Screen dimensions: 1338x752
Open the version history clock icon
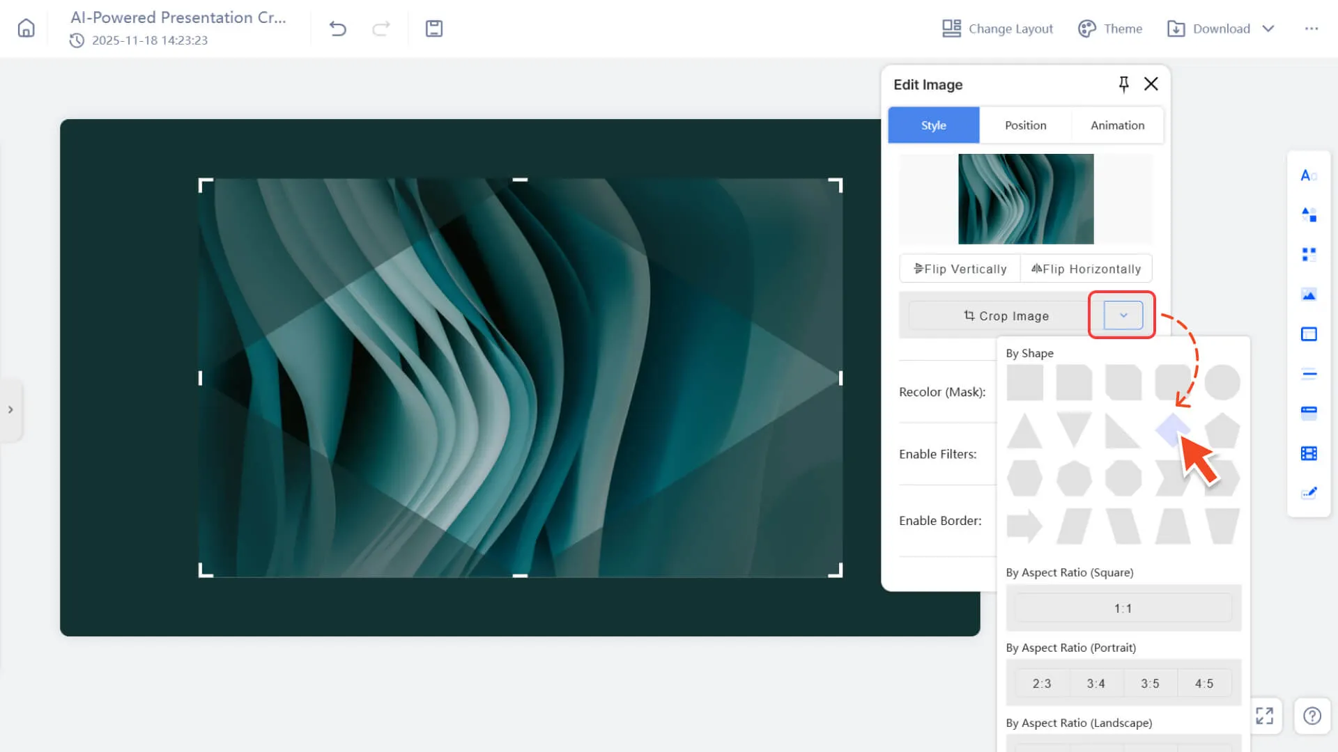(77, 40)
